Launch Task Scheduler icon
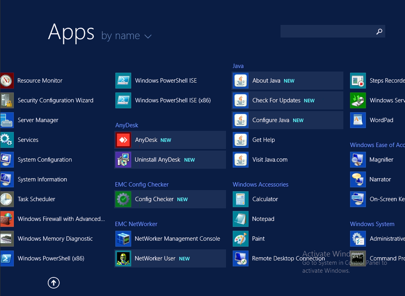Screen dimensions: 405x296 [x=7, y=199]
